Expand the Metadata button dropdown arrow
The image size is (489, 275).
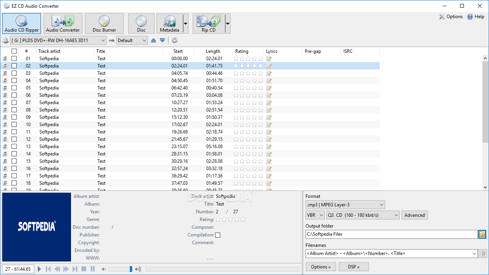pyautogui.click(x=185, y=24)
